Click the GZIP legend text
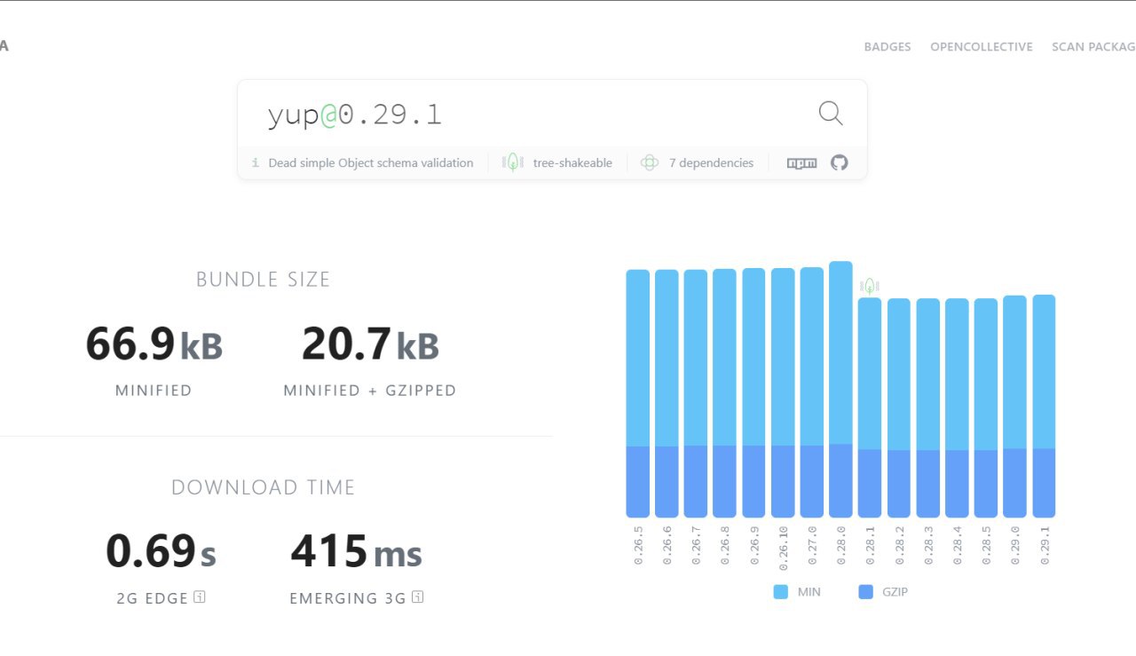The width and height of the screenshot is (1136, 656). pos(895,592)
